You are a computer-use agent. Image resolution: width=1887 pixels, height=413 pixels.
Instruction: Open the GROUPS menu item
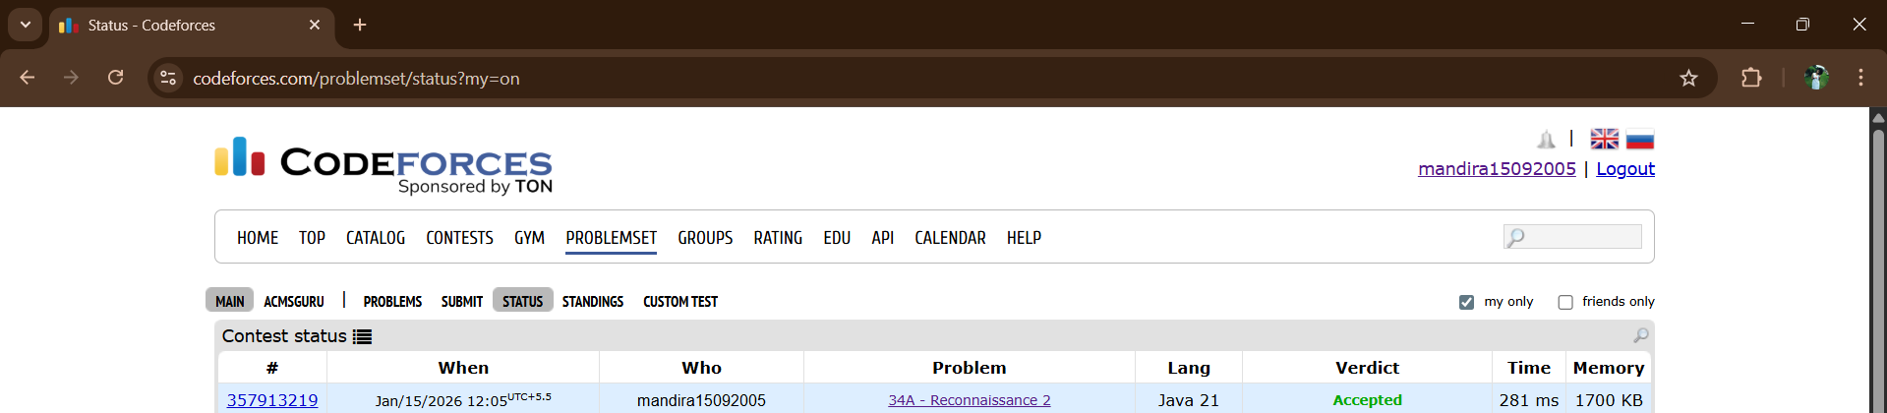pyautogui.click(x=705, y=238)
